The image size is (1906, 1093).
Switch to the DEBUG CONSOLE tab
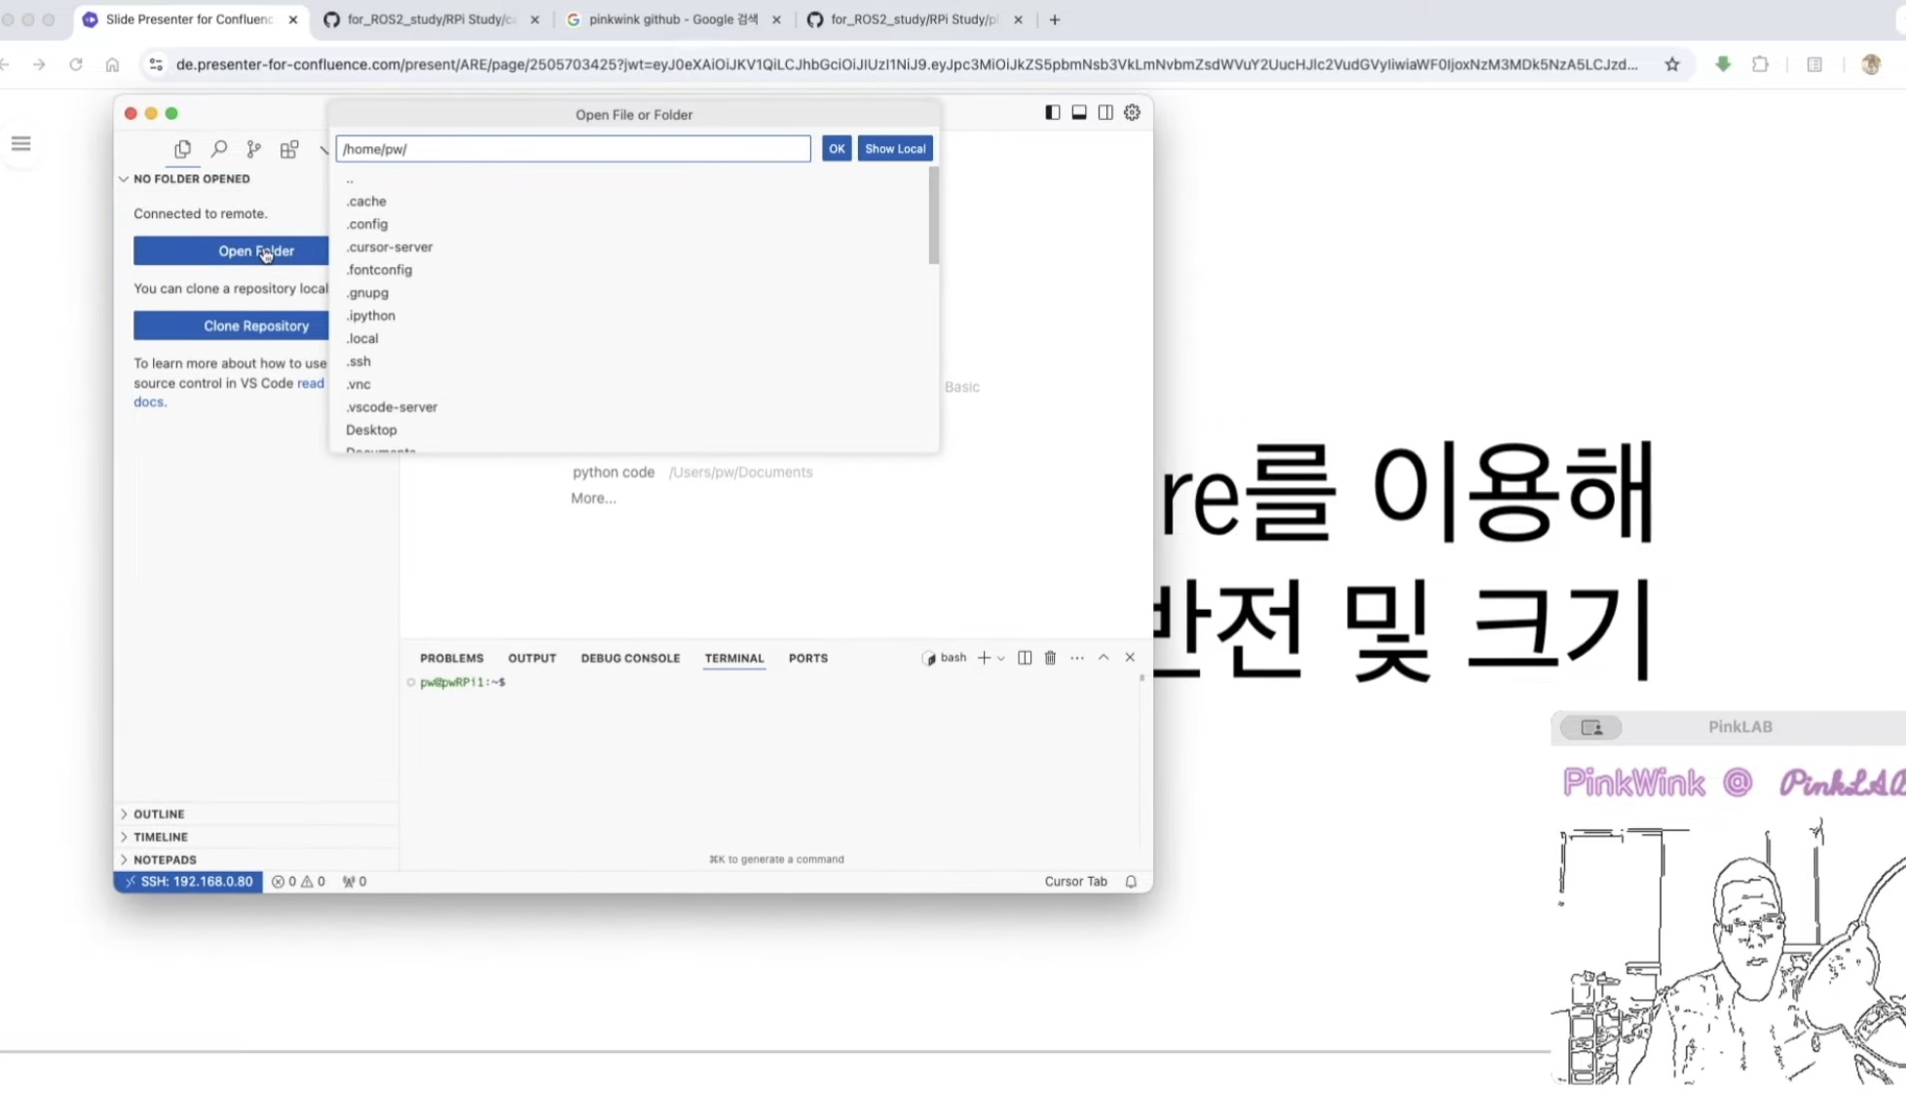click(x=630, y=659)
